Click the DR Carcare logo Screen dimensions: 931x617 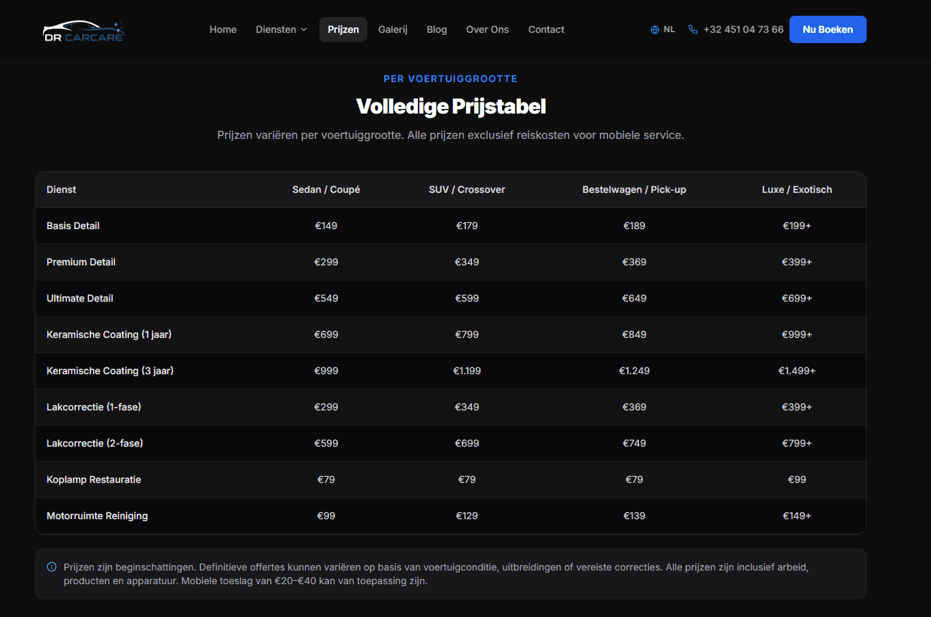point(83,31)
